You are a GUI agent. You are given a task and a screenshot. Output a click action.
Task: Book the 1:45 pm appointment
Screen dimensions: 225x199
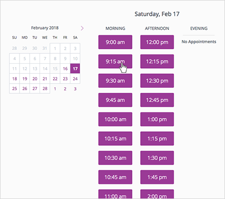[x=157, y=177]
